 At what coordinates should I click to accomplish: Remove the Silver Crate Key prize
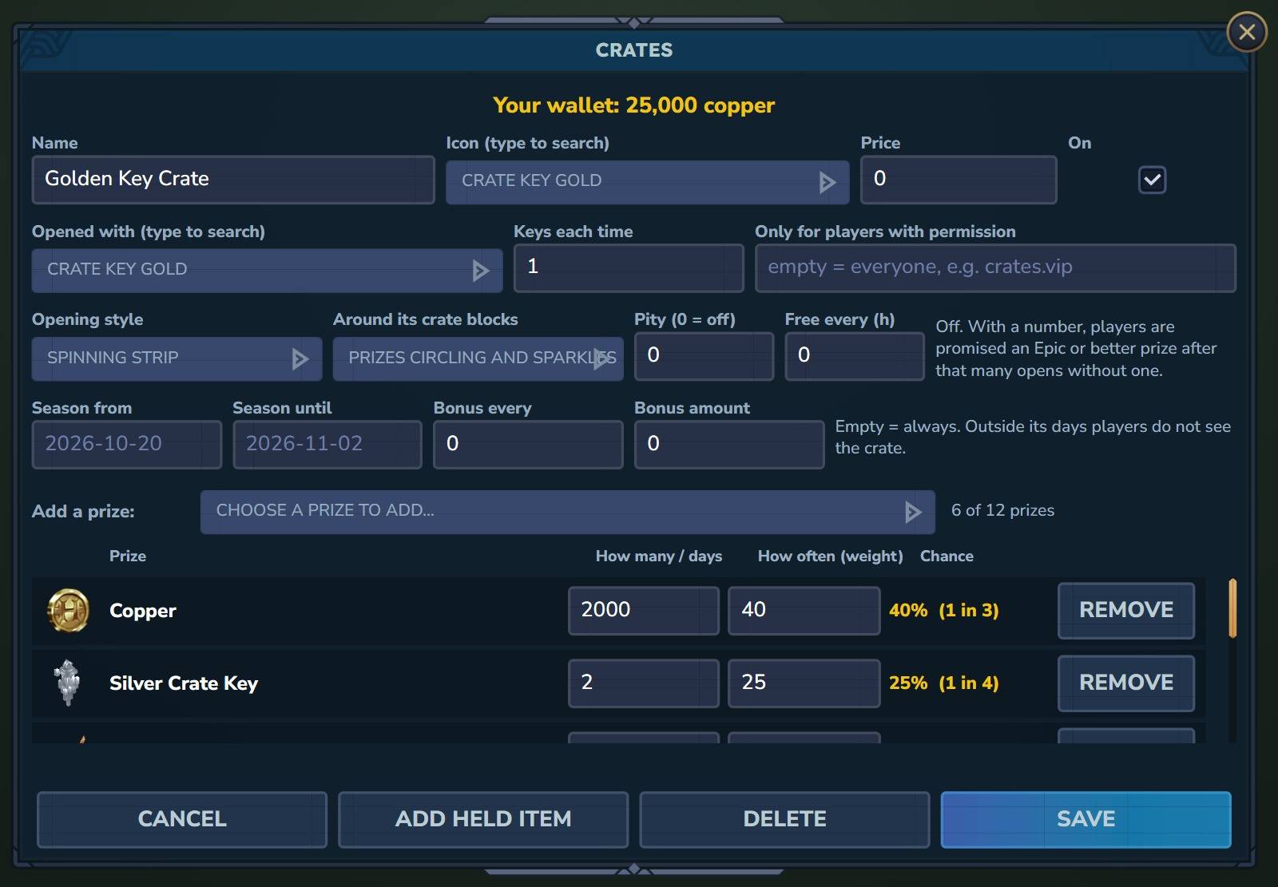(x=1126, y=683)
